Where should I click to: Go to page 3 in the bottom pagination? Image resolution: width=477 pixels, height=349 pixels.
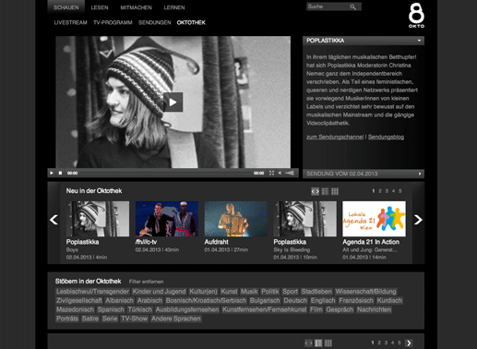pos(386,343)
